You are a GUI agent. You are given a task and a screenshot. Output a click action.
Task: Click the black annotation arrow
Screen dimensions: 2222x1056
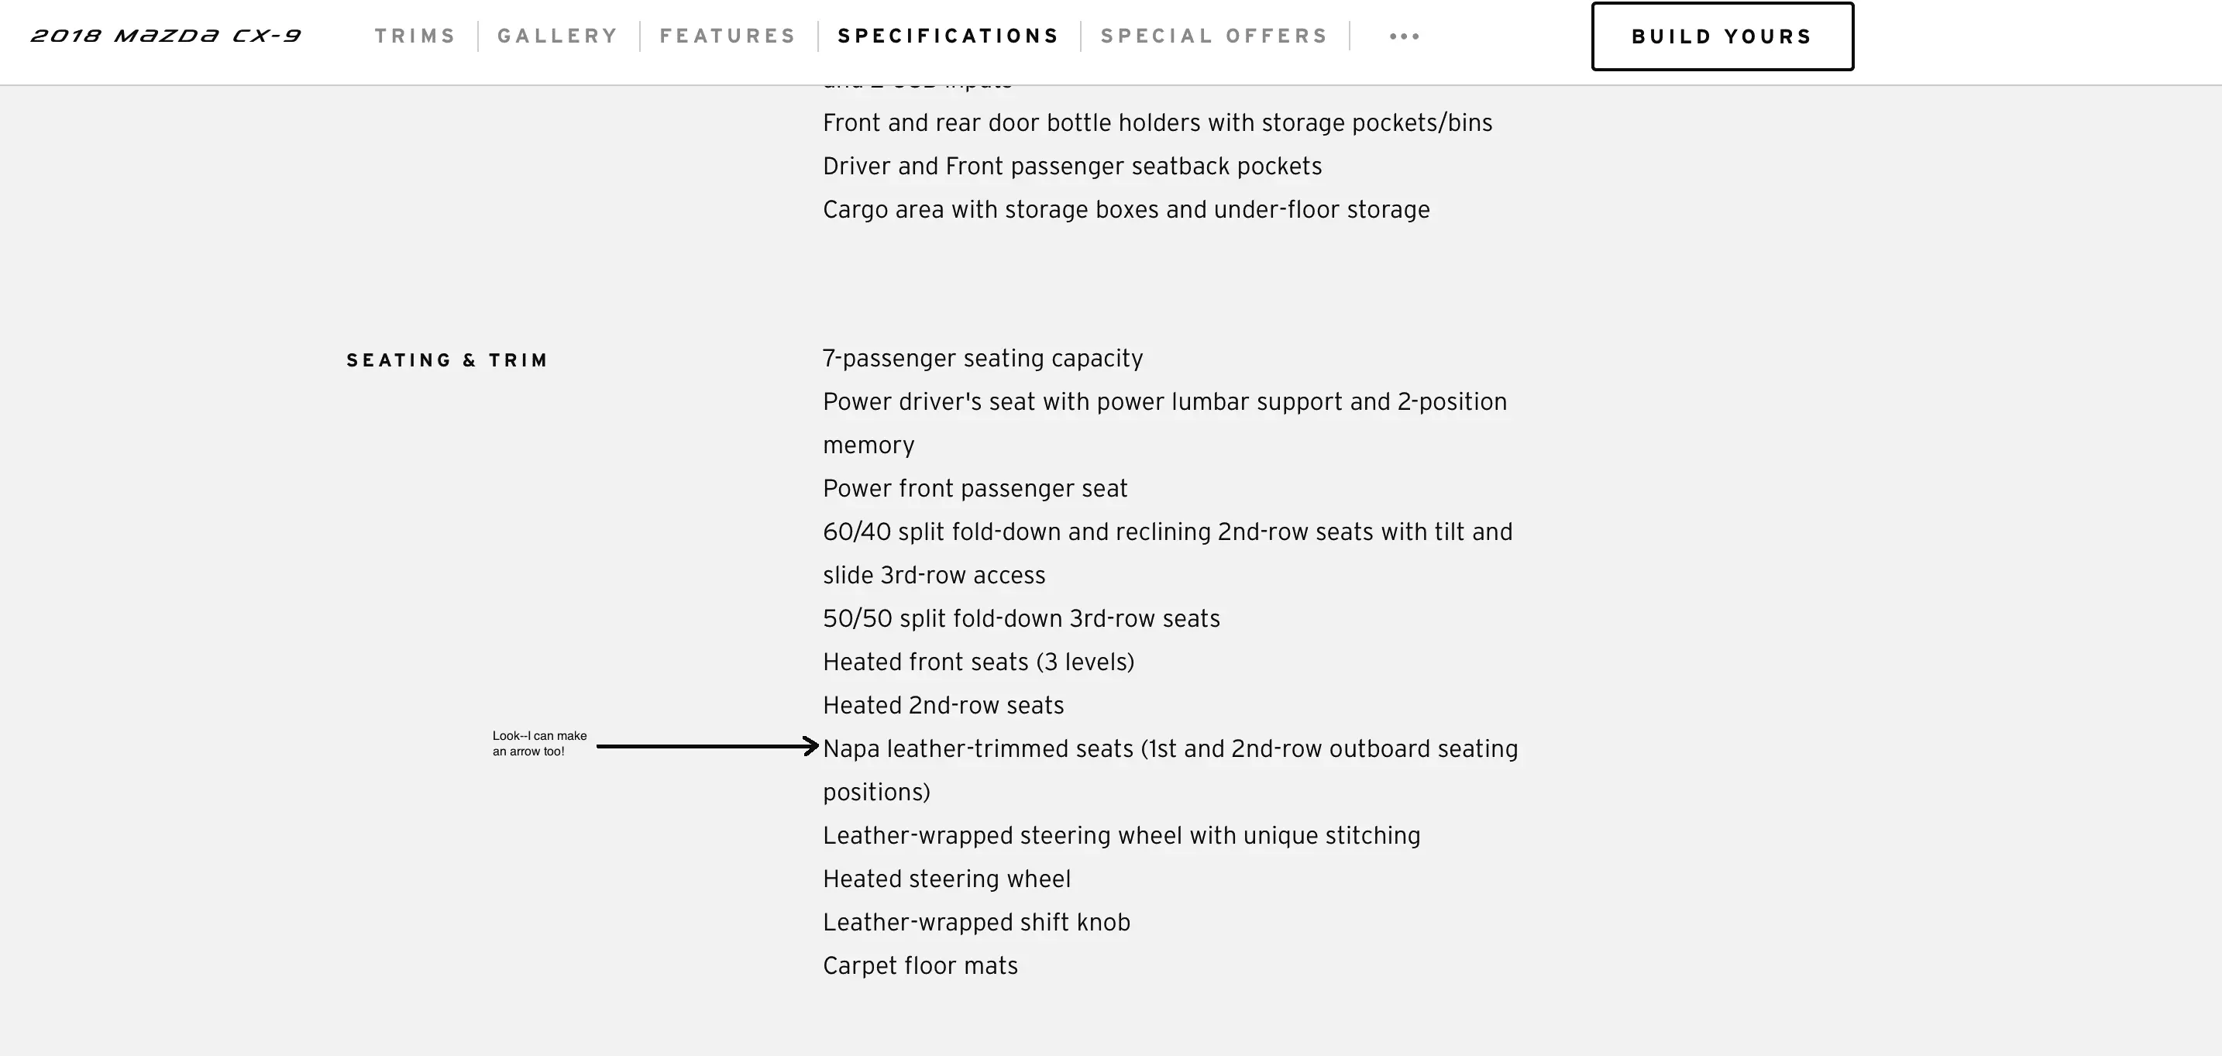pos(707,746)
